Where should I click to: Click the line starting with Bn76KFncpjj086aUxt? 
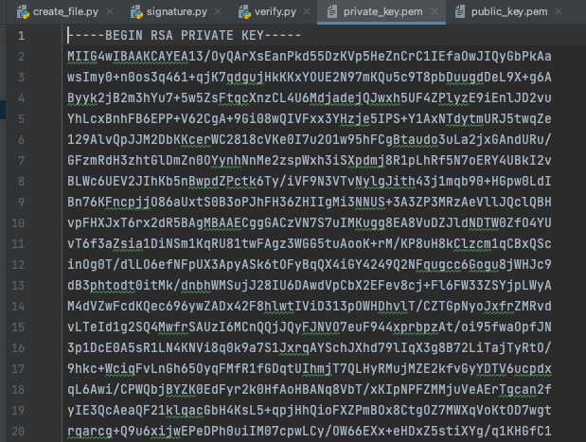[x=309, y=203]
